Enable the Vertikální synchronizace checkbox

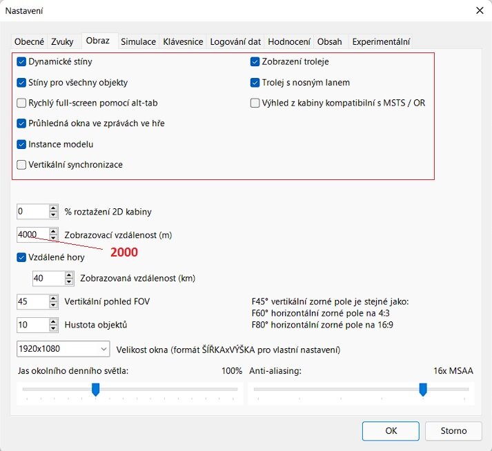click(22, 165)
